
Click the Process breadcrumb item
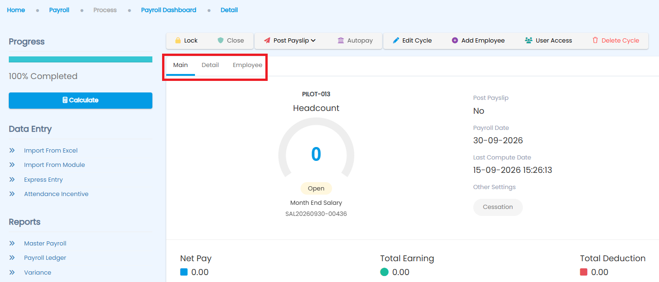105,10
